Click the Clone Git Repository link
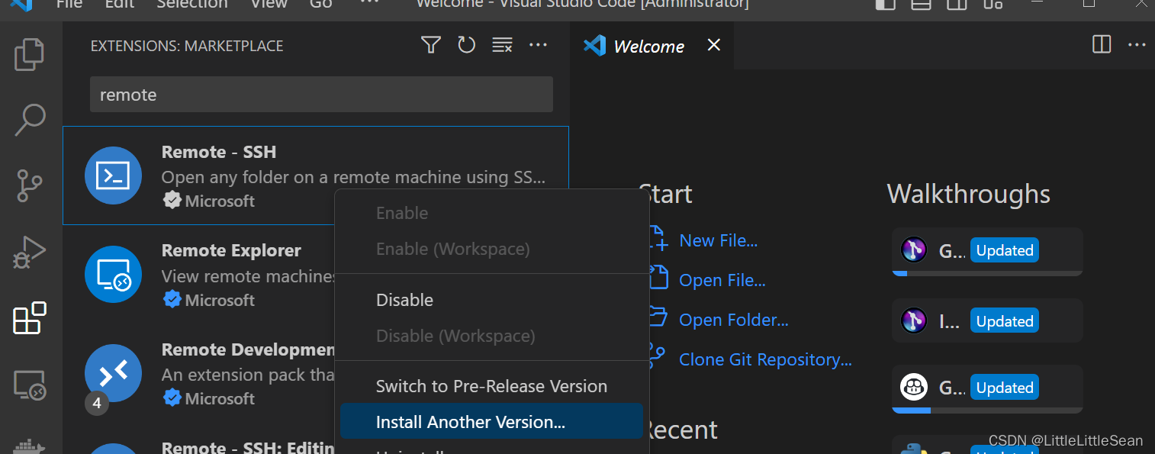 765,359
